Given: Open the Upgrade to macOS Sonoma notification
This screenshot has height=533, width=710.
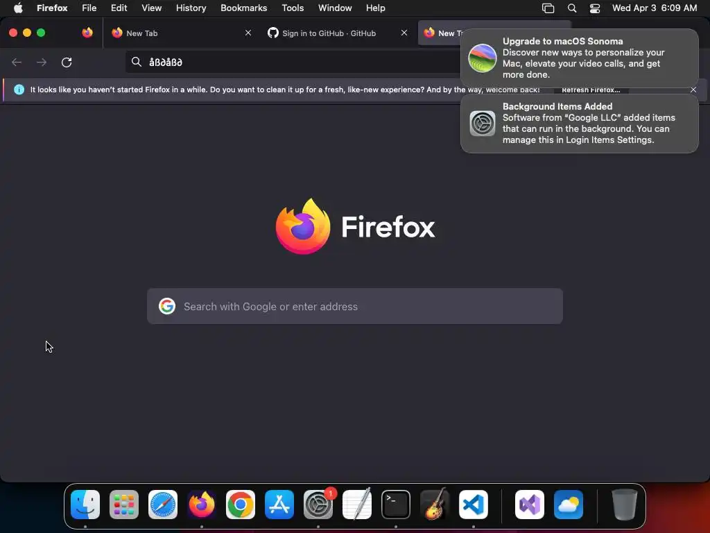Looking at the screenshot, I should pyautogui.click(x=580, y=58).
